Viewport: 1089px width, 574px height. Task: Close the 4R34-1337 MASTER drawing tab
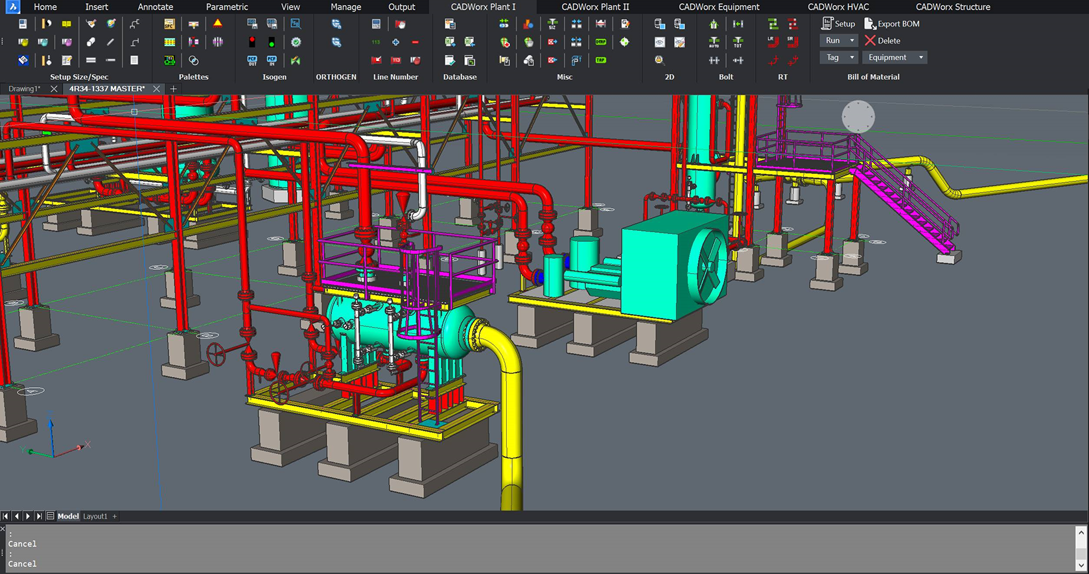[x=156, y=89]
